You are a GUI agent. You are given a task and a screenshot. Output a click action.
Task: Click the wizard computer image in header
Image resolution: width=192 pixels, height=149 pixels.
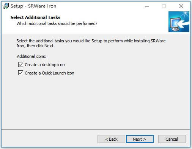[x=179, y=22]
